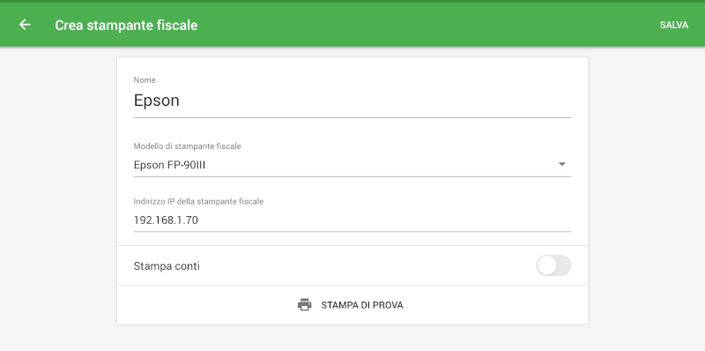The image size is (705, 351).
Task: Click the empty green header area
Action: [427, 25]
